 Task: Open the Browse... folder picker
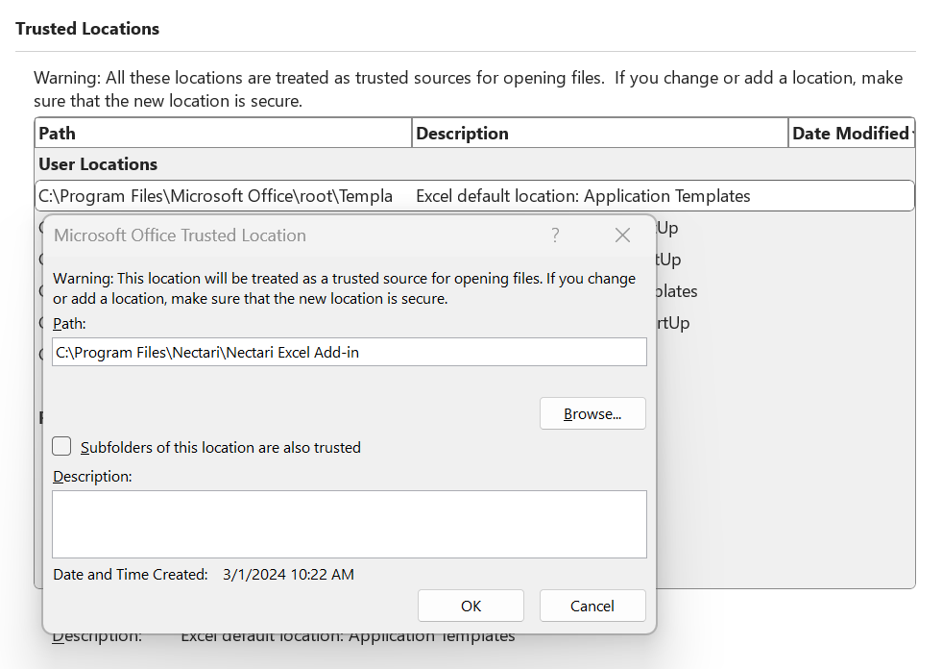[x=592, y=414]
